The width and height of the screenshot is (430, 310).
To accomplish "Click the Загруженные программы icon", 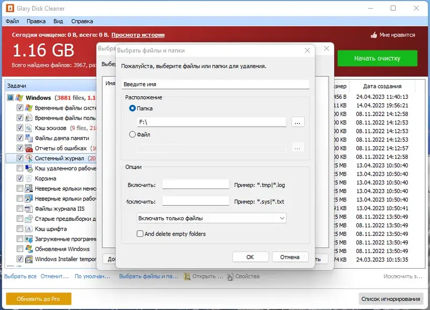I will [29, 239].
